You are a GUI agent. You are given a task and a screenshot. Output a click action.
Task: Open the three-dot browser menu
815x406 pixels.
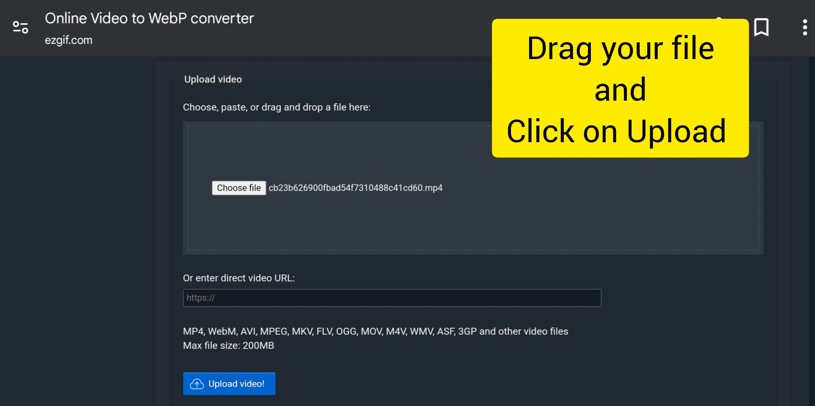[805, 28]
